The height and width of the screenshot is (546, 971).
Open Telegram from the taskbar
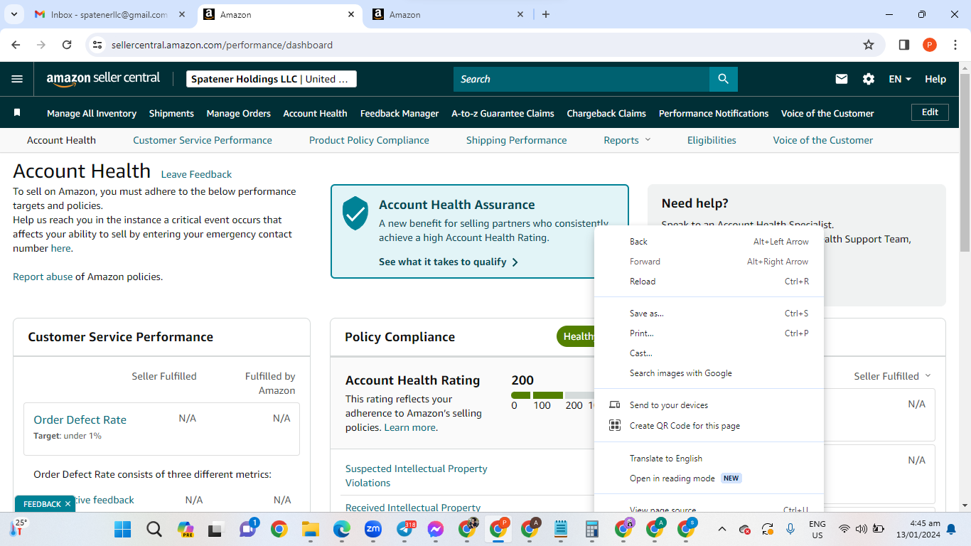coord(404,529)
